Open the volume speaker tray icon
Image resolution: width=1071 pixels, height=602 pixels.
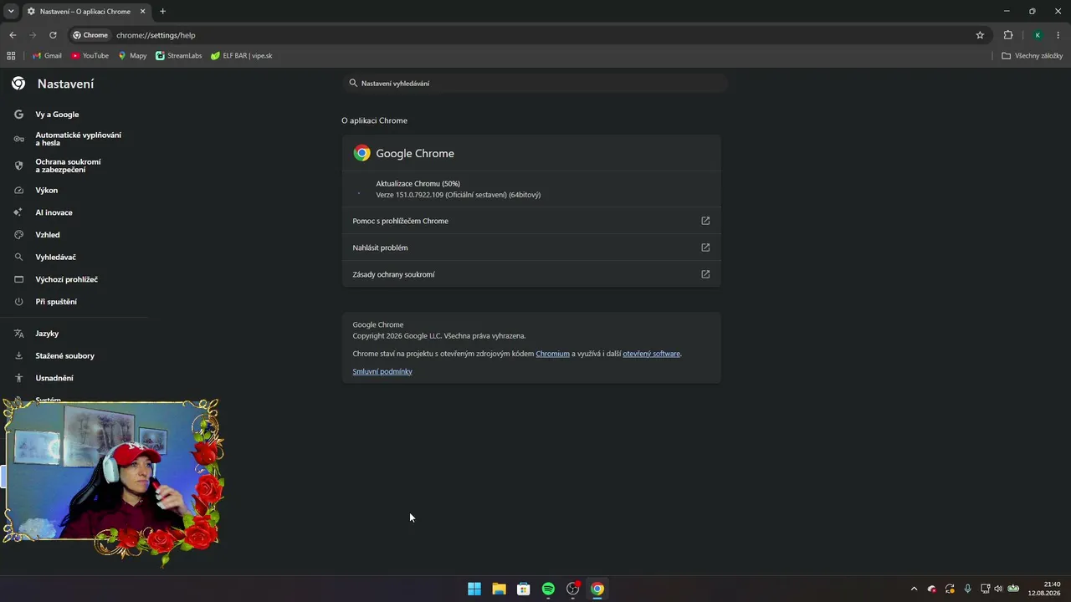[998, 589]
